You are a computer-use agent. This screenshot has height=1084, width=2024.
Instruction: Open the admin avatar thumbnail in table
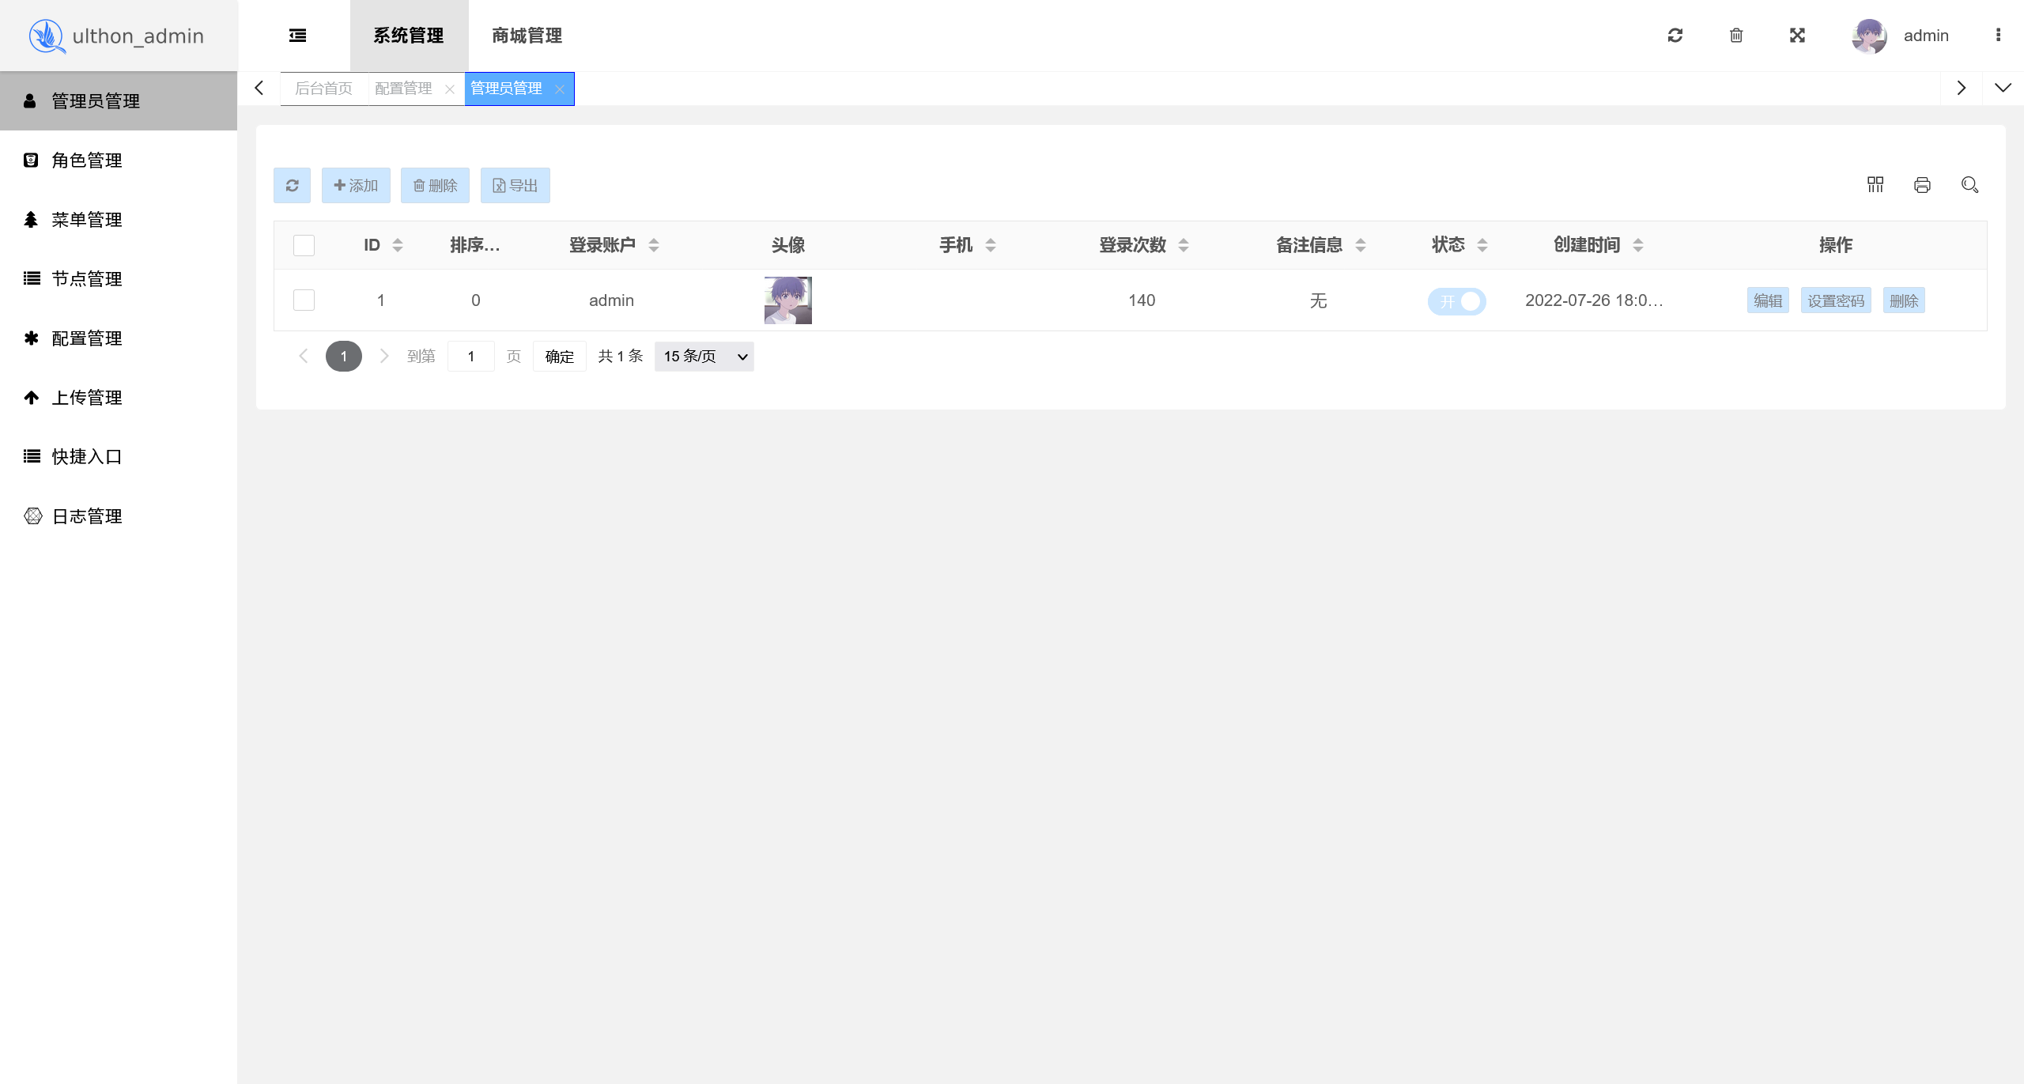coord(787,300)
